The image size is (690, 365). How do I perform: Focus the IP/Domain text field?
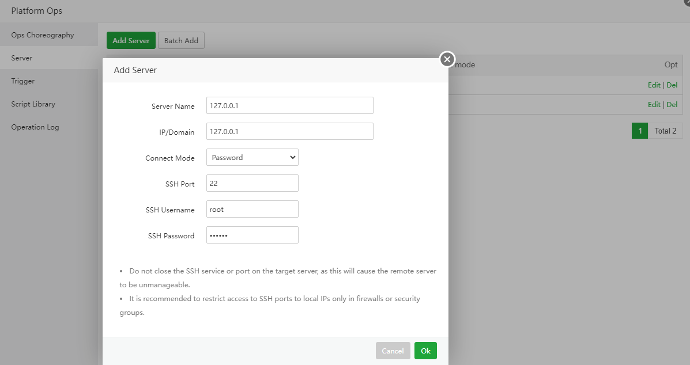pos(289,131)
